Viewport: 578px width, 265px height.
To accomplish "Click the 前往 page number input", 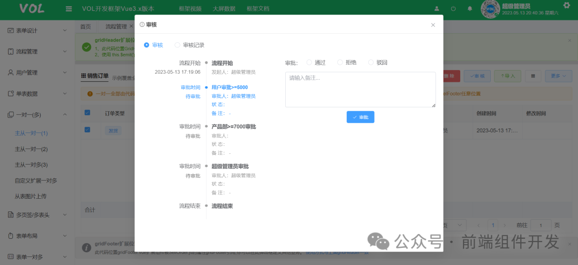I will (541, 225).
